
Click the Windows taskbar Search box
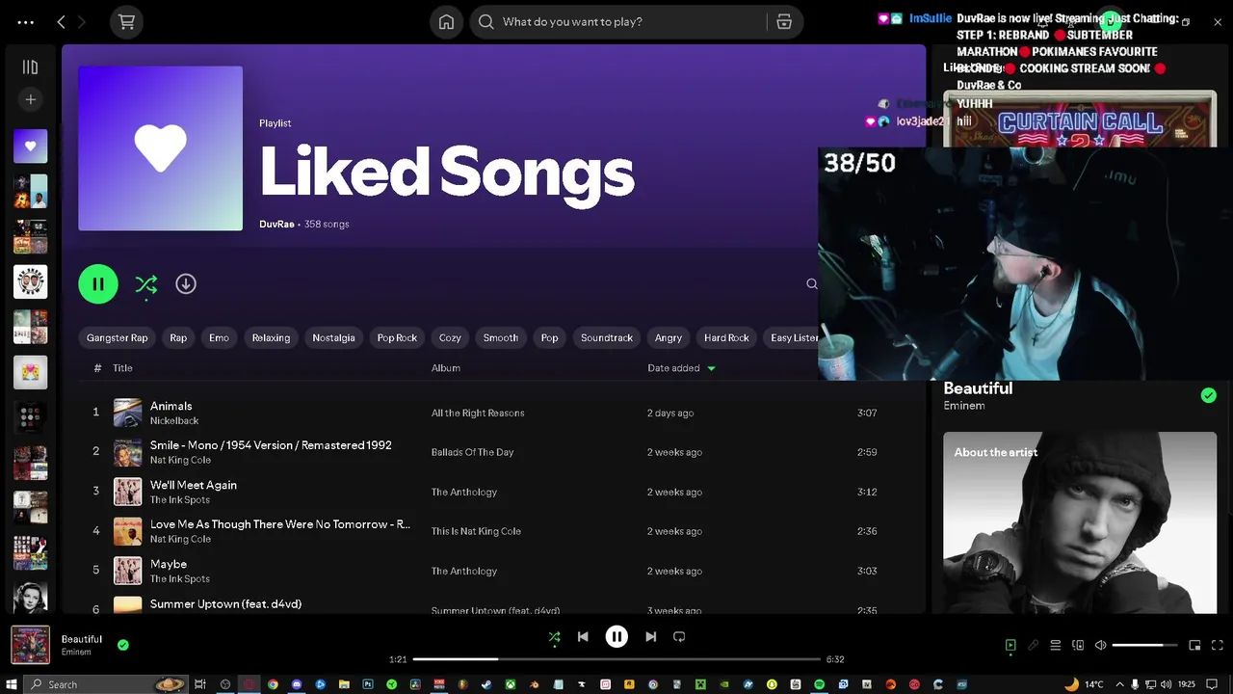(106, 684)
